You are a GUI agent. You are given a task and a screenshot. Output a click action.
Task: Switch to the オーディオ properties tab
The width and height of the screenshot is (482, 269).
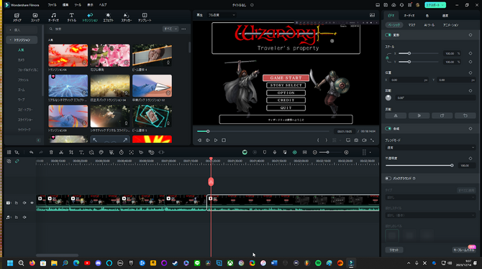click(x=409, y=15)
